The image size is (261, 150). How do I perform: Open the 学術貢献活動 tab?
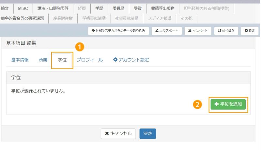point(94,18)
